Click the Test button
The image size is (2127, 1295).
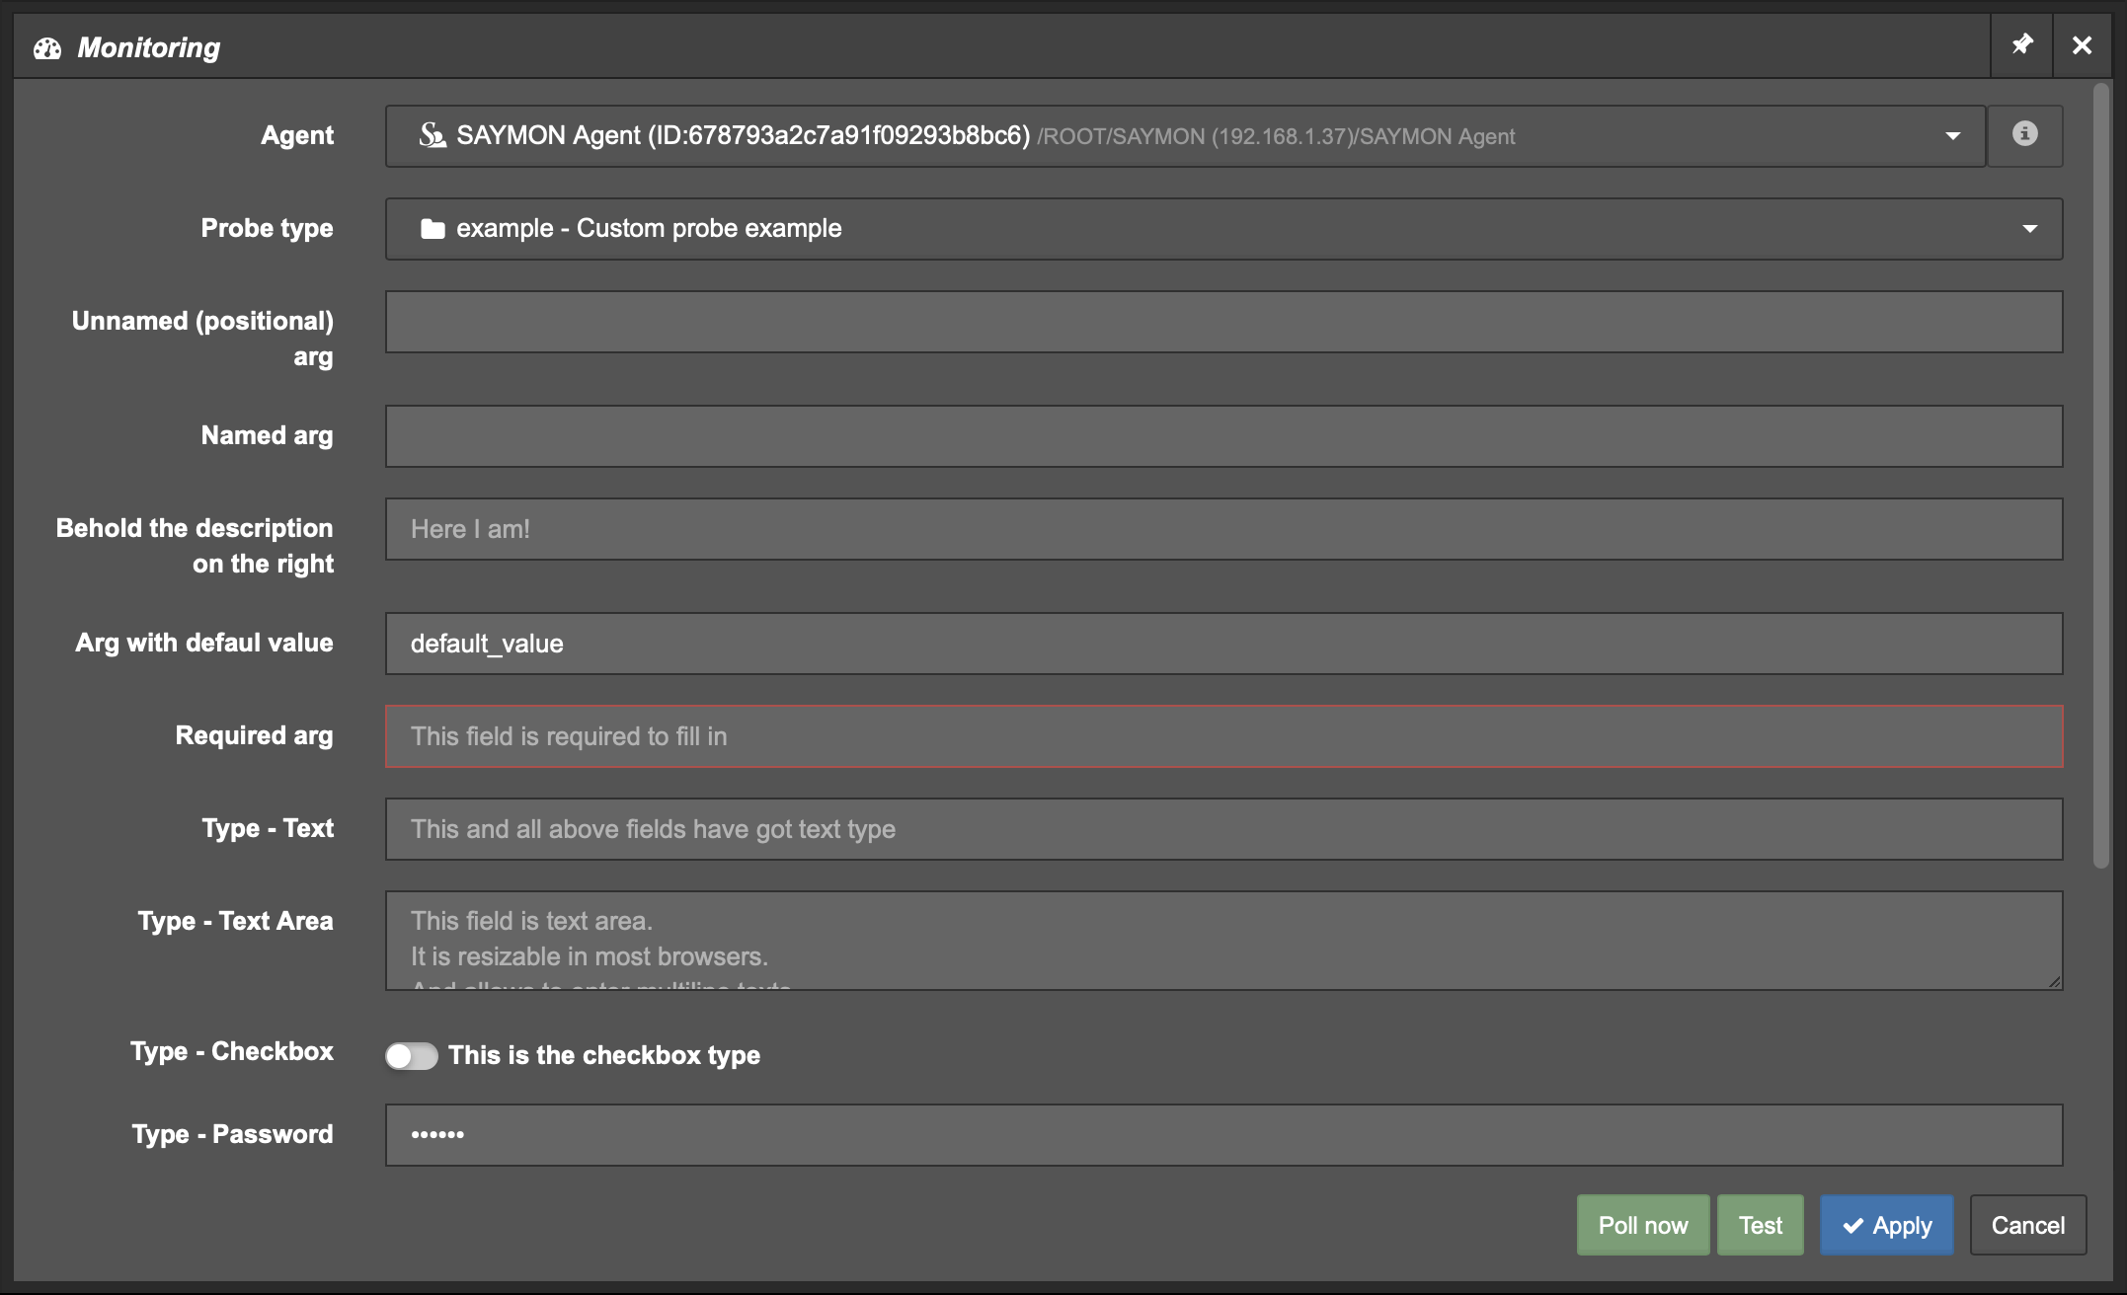[1761, 1225]
